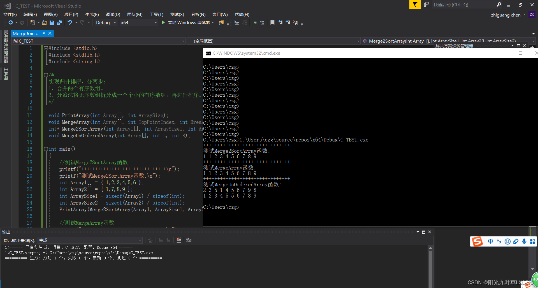
Task: Click the New Project icon
Action: (x=33, y=23)
